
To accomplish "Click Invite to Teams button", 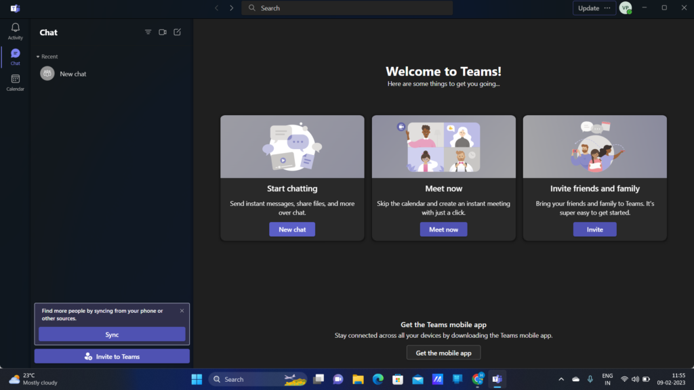I will 112,356.
